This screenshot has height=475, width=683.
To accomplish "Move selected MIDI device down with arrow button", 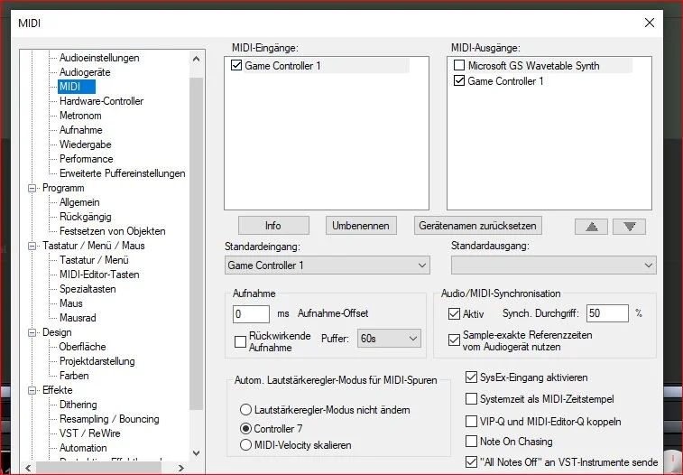I will 629,226.
